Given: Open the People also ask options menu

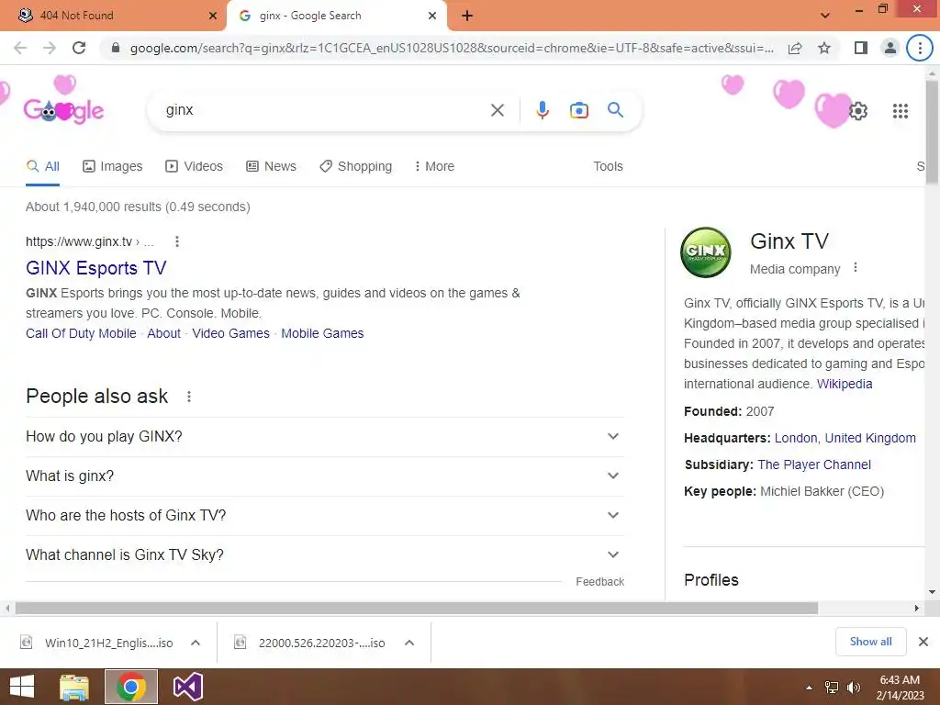Looking at the screenshot, I should point(189,397).
